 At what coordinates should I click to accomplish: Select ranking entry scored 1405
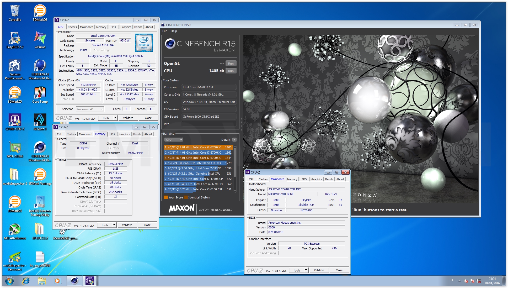(198, 147)
